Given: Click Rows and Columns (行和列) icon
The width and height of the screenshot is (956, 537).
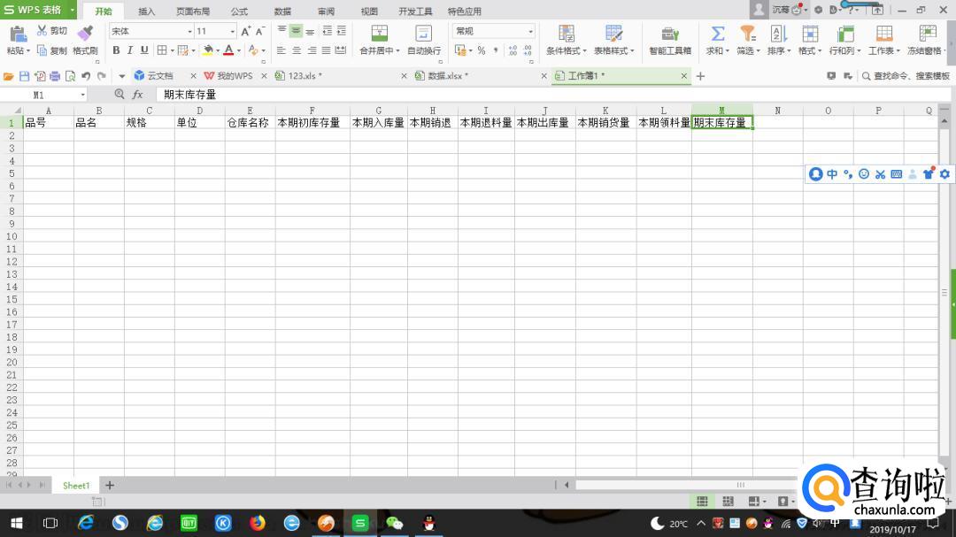Looking at the screenshot, I should (845, 34).
